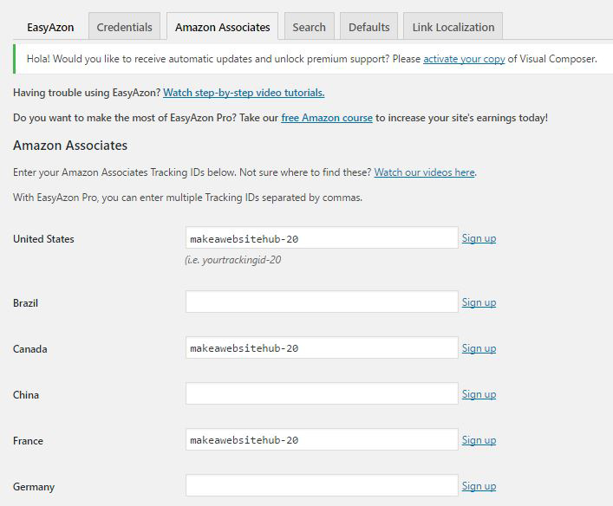The image size is (613, 506).
Task: Follow the activate your copy link
Action: click(x=464, y=59)
